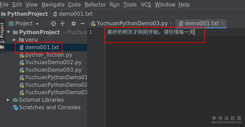
Task: Open the Refactor menu
Action: [x=95, y=5]
